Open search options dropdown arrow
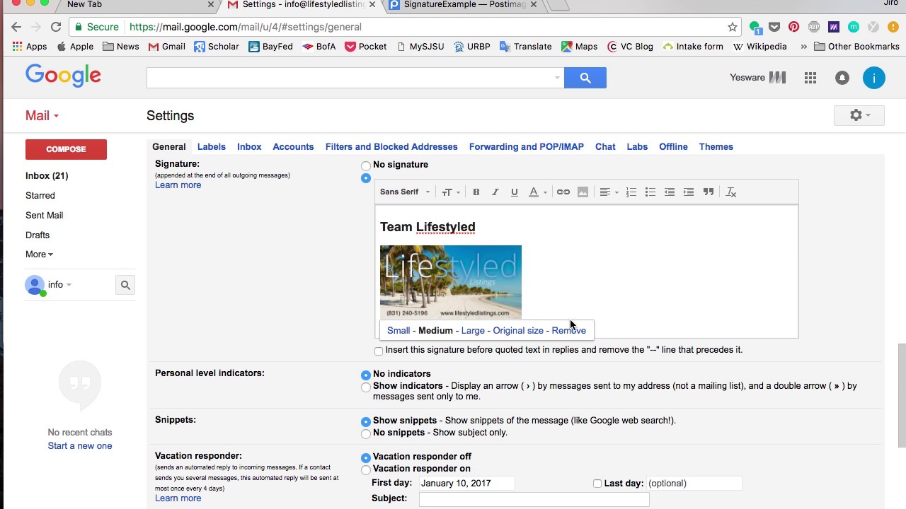 point(558,78)
